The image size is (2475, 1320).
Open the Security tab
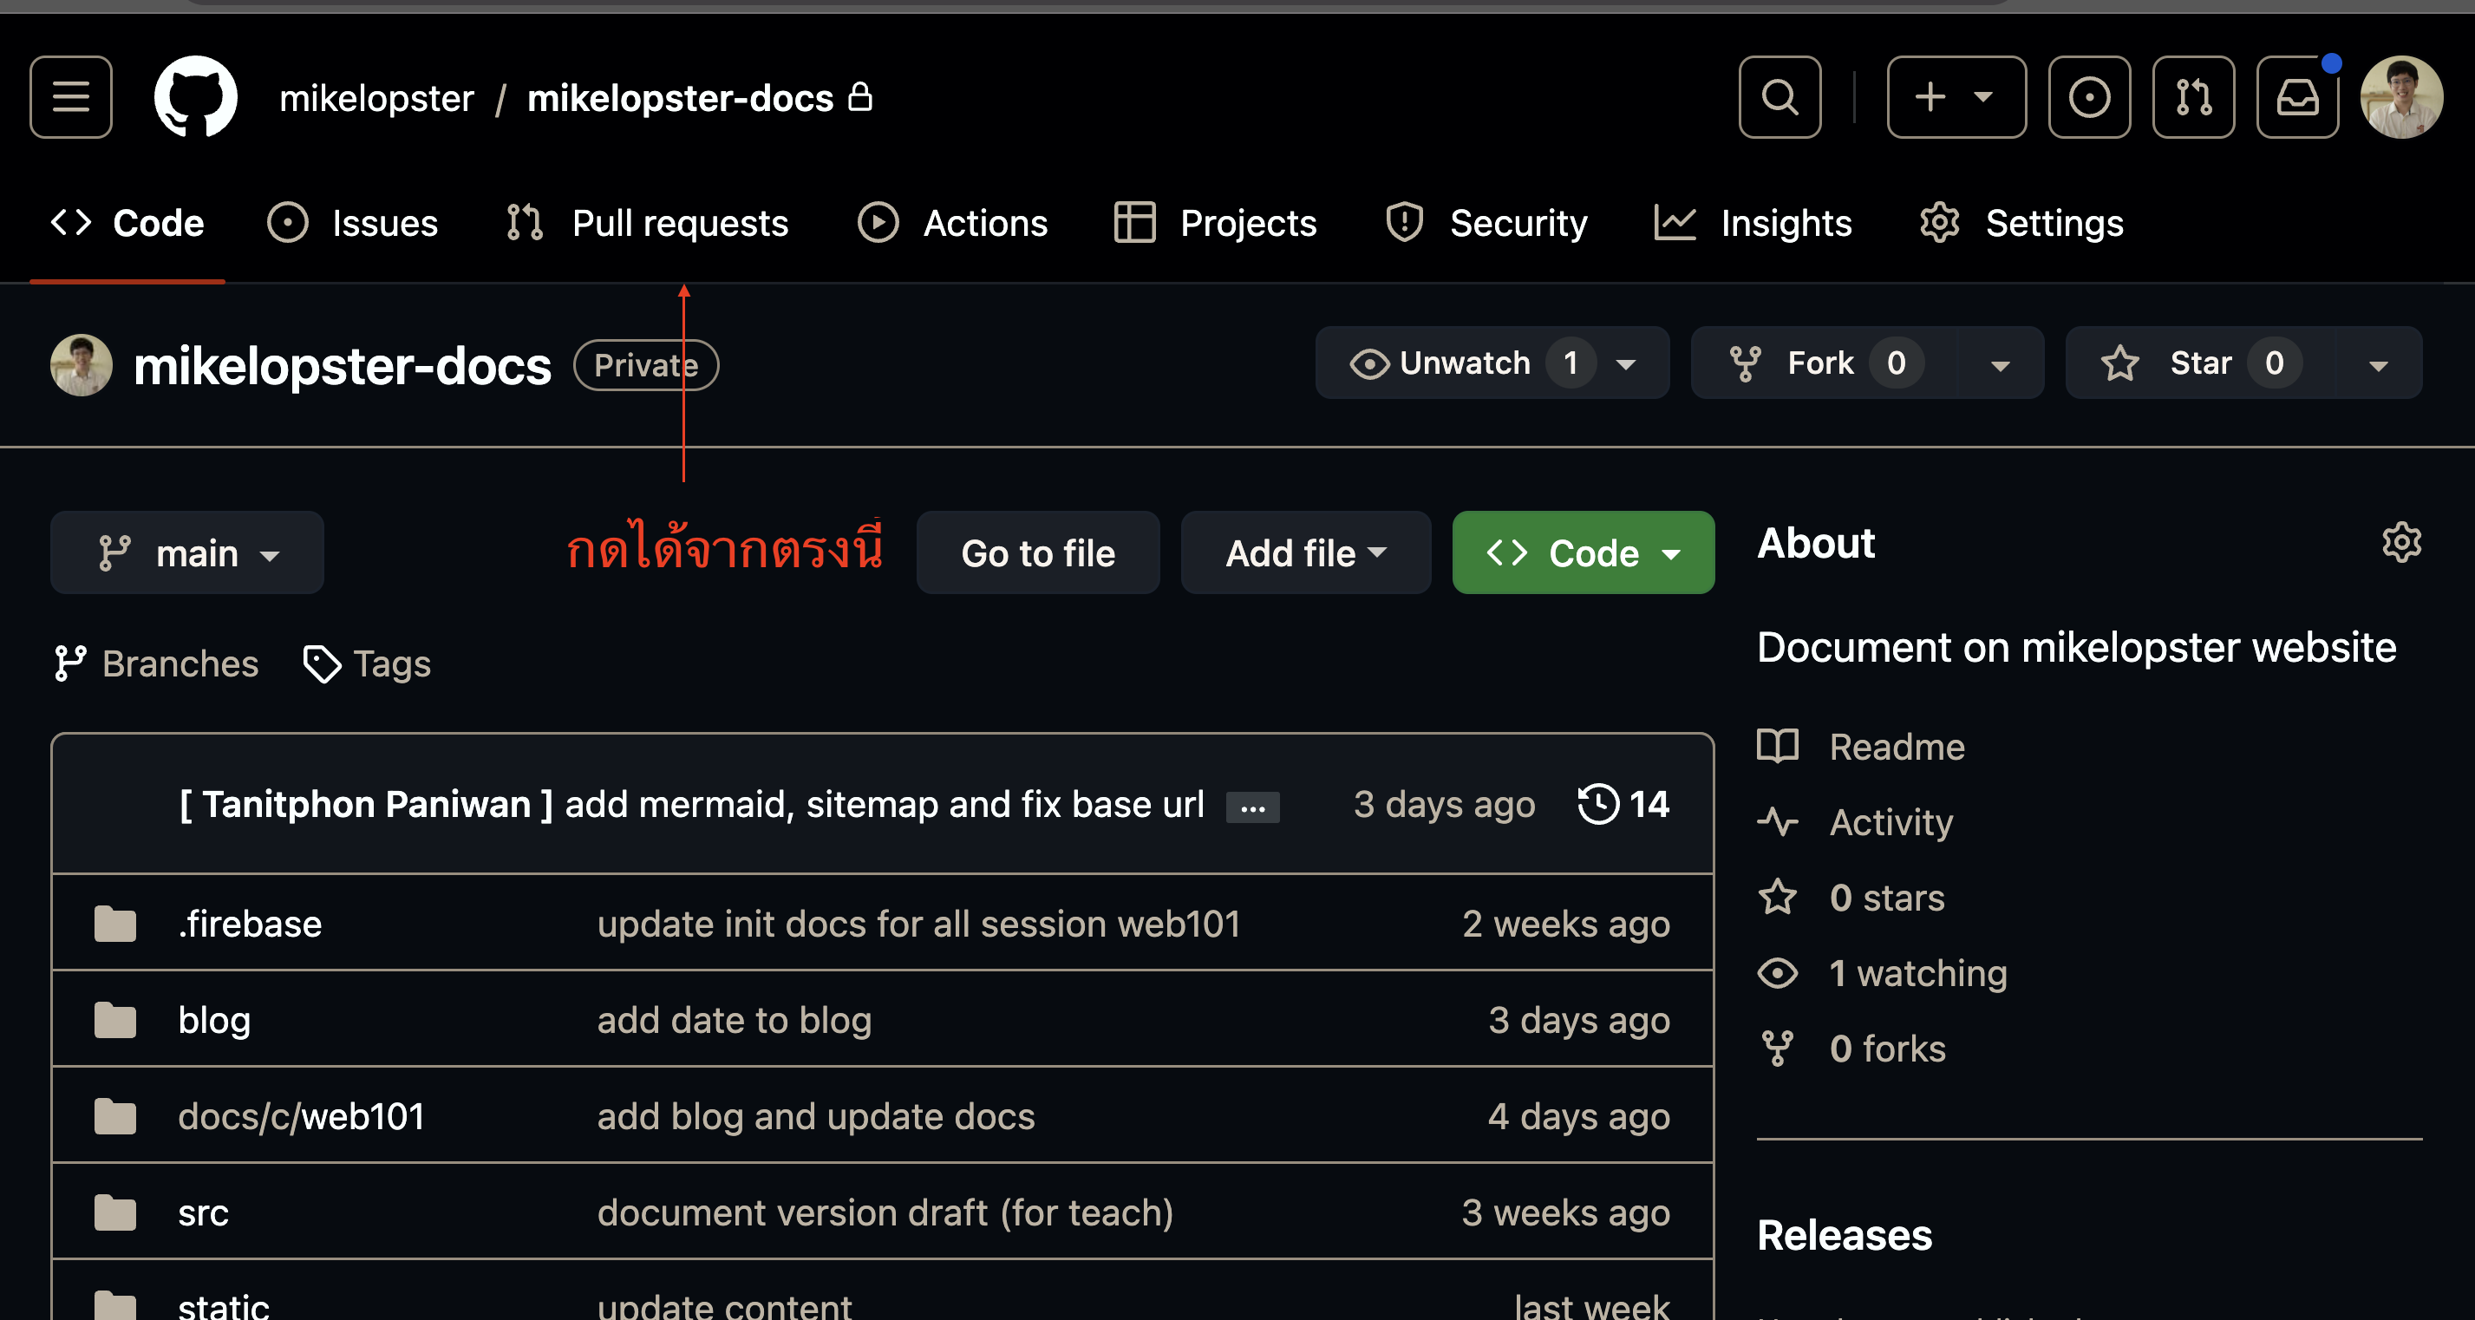point(1486,223)
